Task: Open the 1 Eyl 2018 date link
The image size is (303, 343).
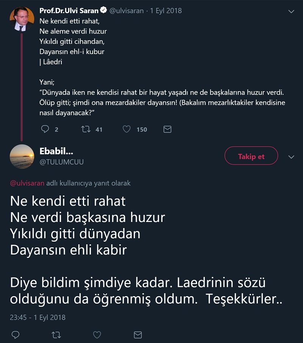Action: 166,11
